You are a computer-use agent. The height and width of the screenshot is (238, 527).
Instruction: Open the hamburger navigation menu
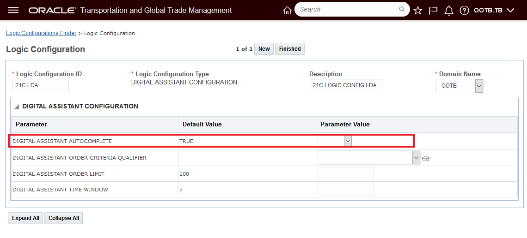13,10
